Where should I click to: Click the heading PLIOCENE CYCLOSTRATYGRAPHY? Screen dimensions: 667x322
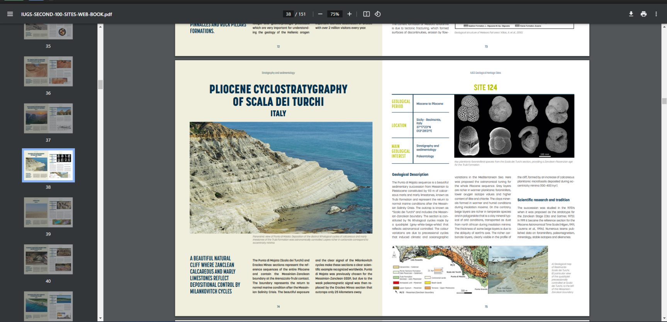tap(278, 89)
